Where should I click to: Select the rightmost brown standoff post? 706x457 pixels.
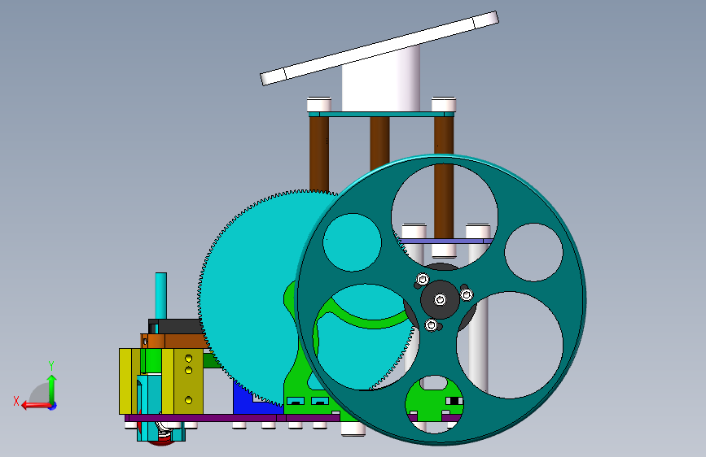click(x=444, y=176)
